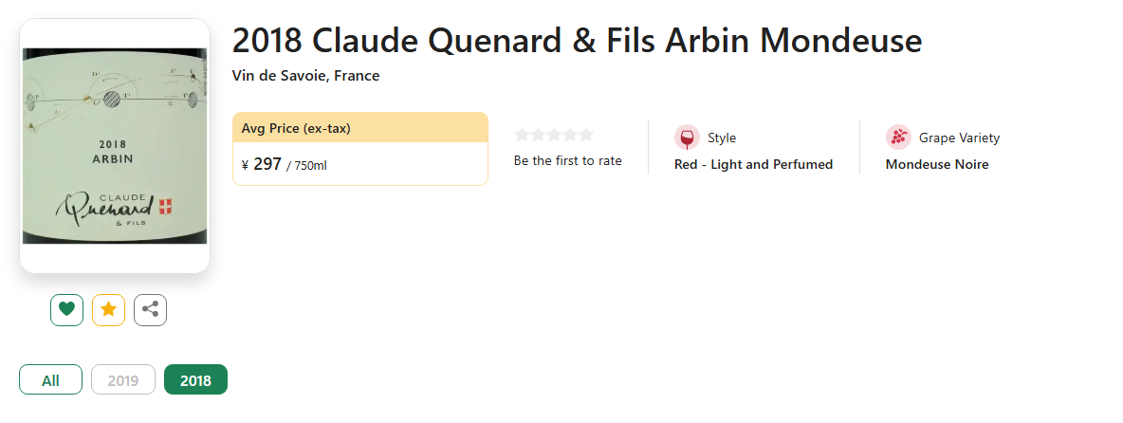The image size is (1123, 423).
Task: Select the 2018 vintage tab
Action: (x=195, y=380)
